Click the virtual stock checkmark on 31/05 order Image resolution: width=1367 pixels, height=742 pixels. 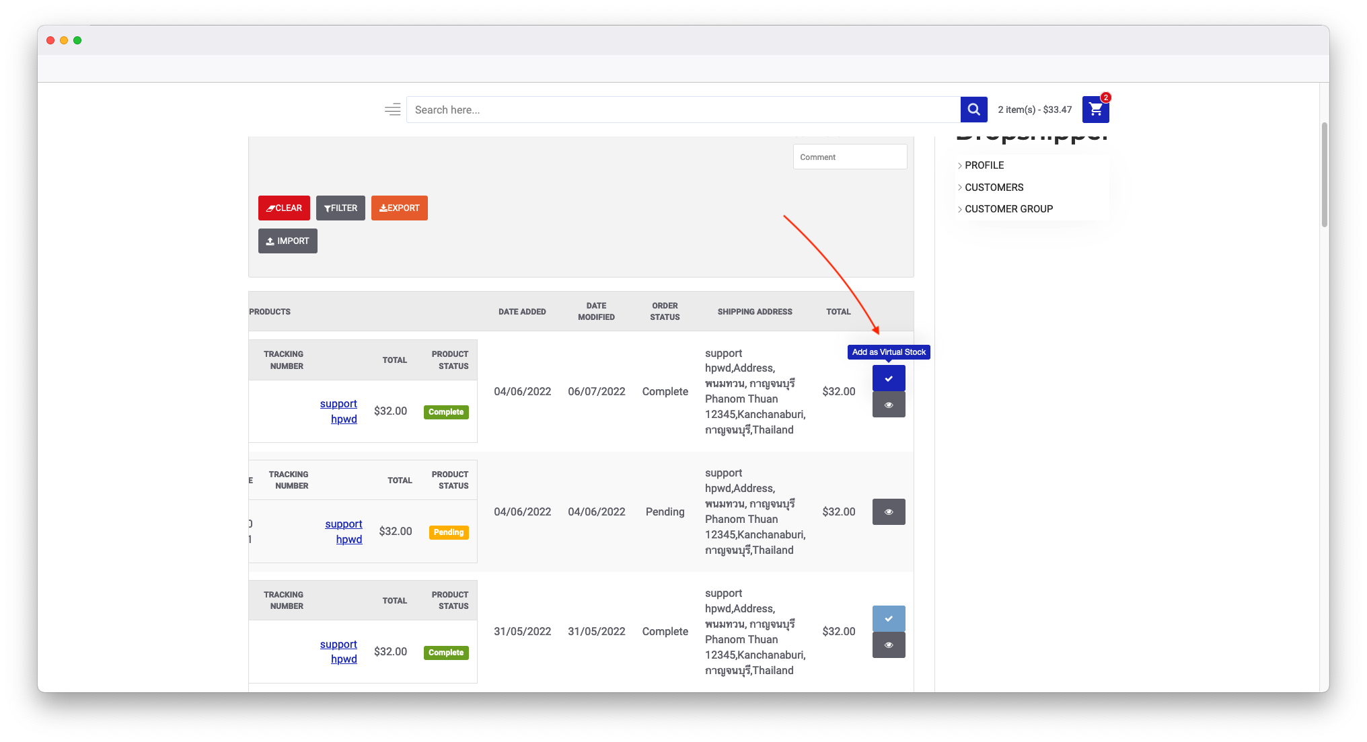point(889,618)
